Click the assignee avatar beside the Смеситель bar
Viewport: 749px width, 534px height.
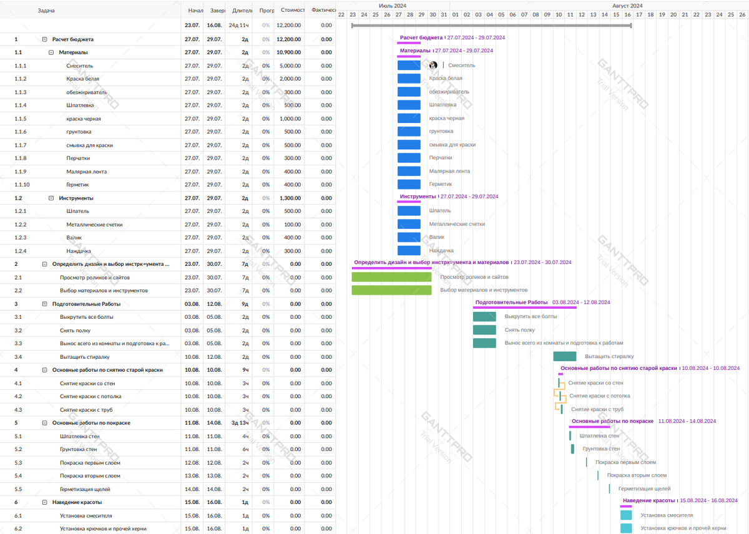(433, 66)
